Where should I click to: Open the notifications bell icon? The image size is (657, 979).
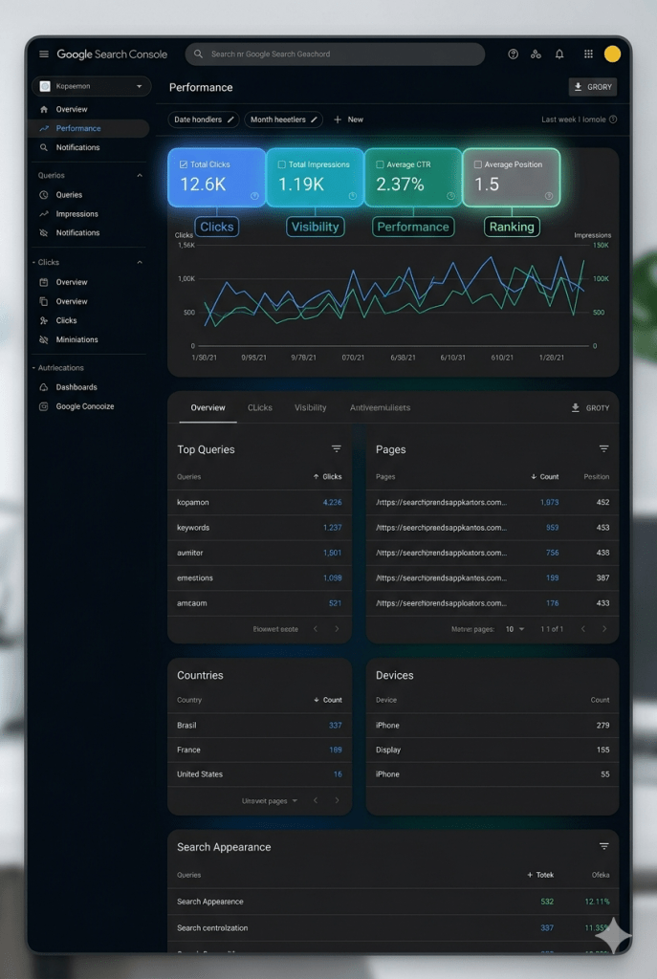click(x=559, y=54)
